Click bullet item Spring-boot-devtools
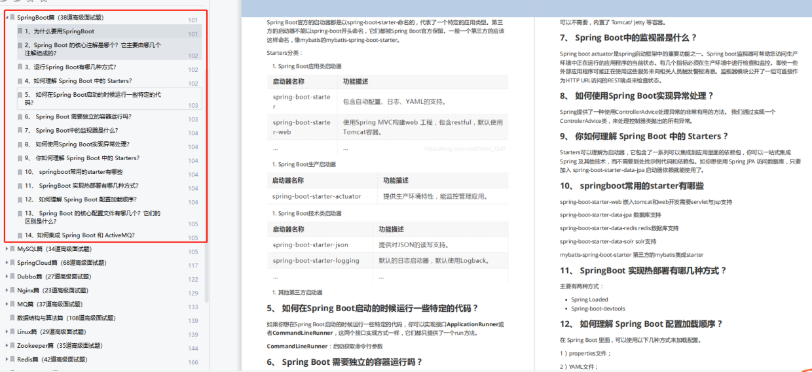The width and height of the screenshot is (812, 372). [x=598, y=309]
